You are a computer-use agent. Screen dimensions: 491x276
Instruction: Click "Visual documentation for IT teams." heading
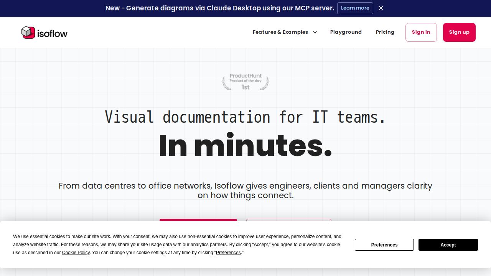click(245, 117)
